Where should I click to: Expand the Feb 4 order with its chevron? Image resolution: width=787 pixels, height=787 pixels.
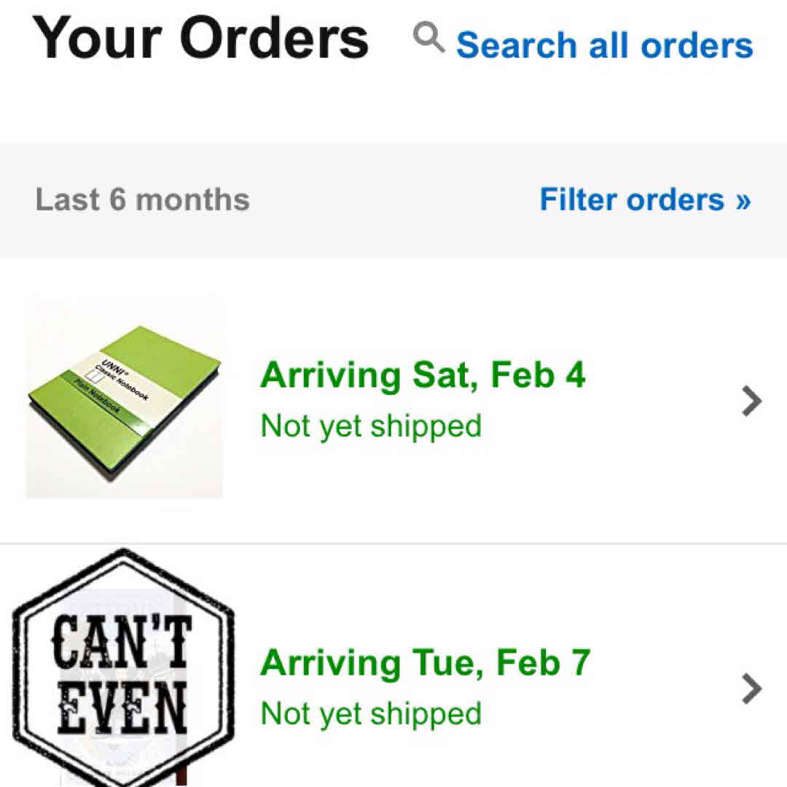click(x=751, y=401)
